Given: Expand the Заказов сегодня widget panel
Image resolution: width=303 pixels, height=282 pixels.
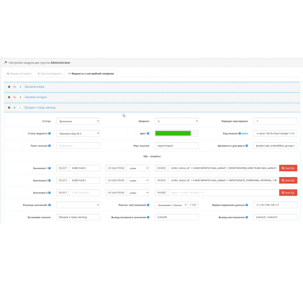Looking at the screenshot, I should [x=35, y=97].
